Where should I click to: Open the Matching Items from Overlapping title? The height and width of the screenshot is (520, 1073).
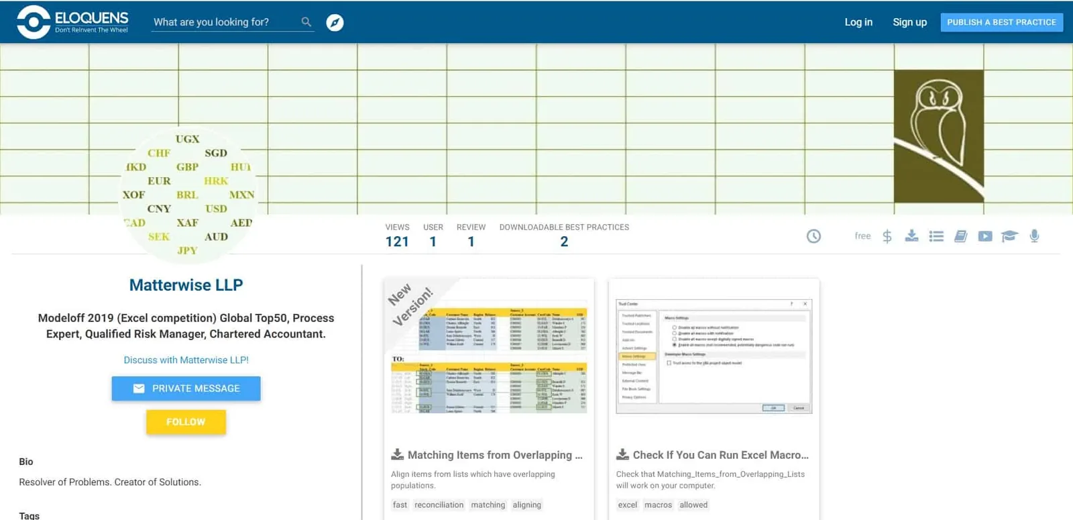tap(495, 455)
